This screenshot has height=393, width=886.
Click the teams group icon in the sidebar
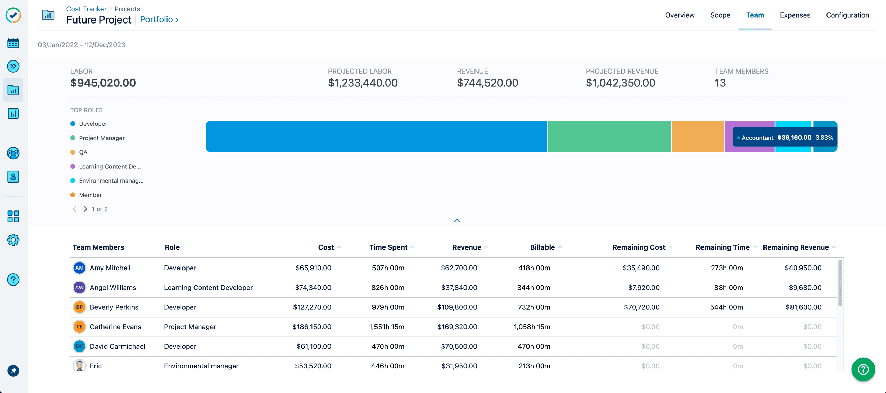click(x=13, y=153)
